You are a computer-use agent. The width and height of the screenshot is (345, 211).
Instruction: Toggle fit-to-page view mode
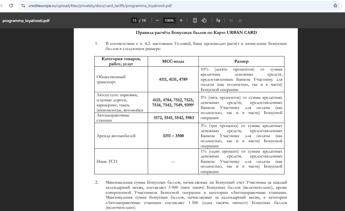click(x=195, y=20)
